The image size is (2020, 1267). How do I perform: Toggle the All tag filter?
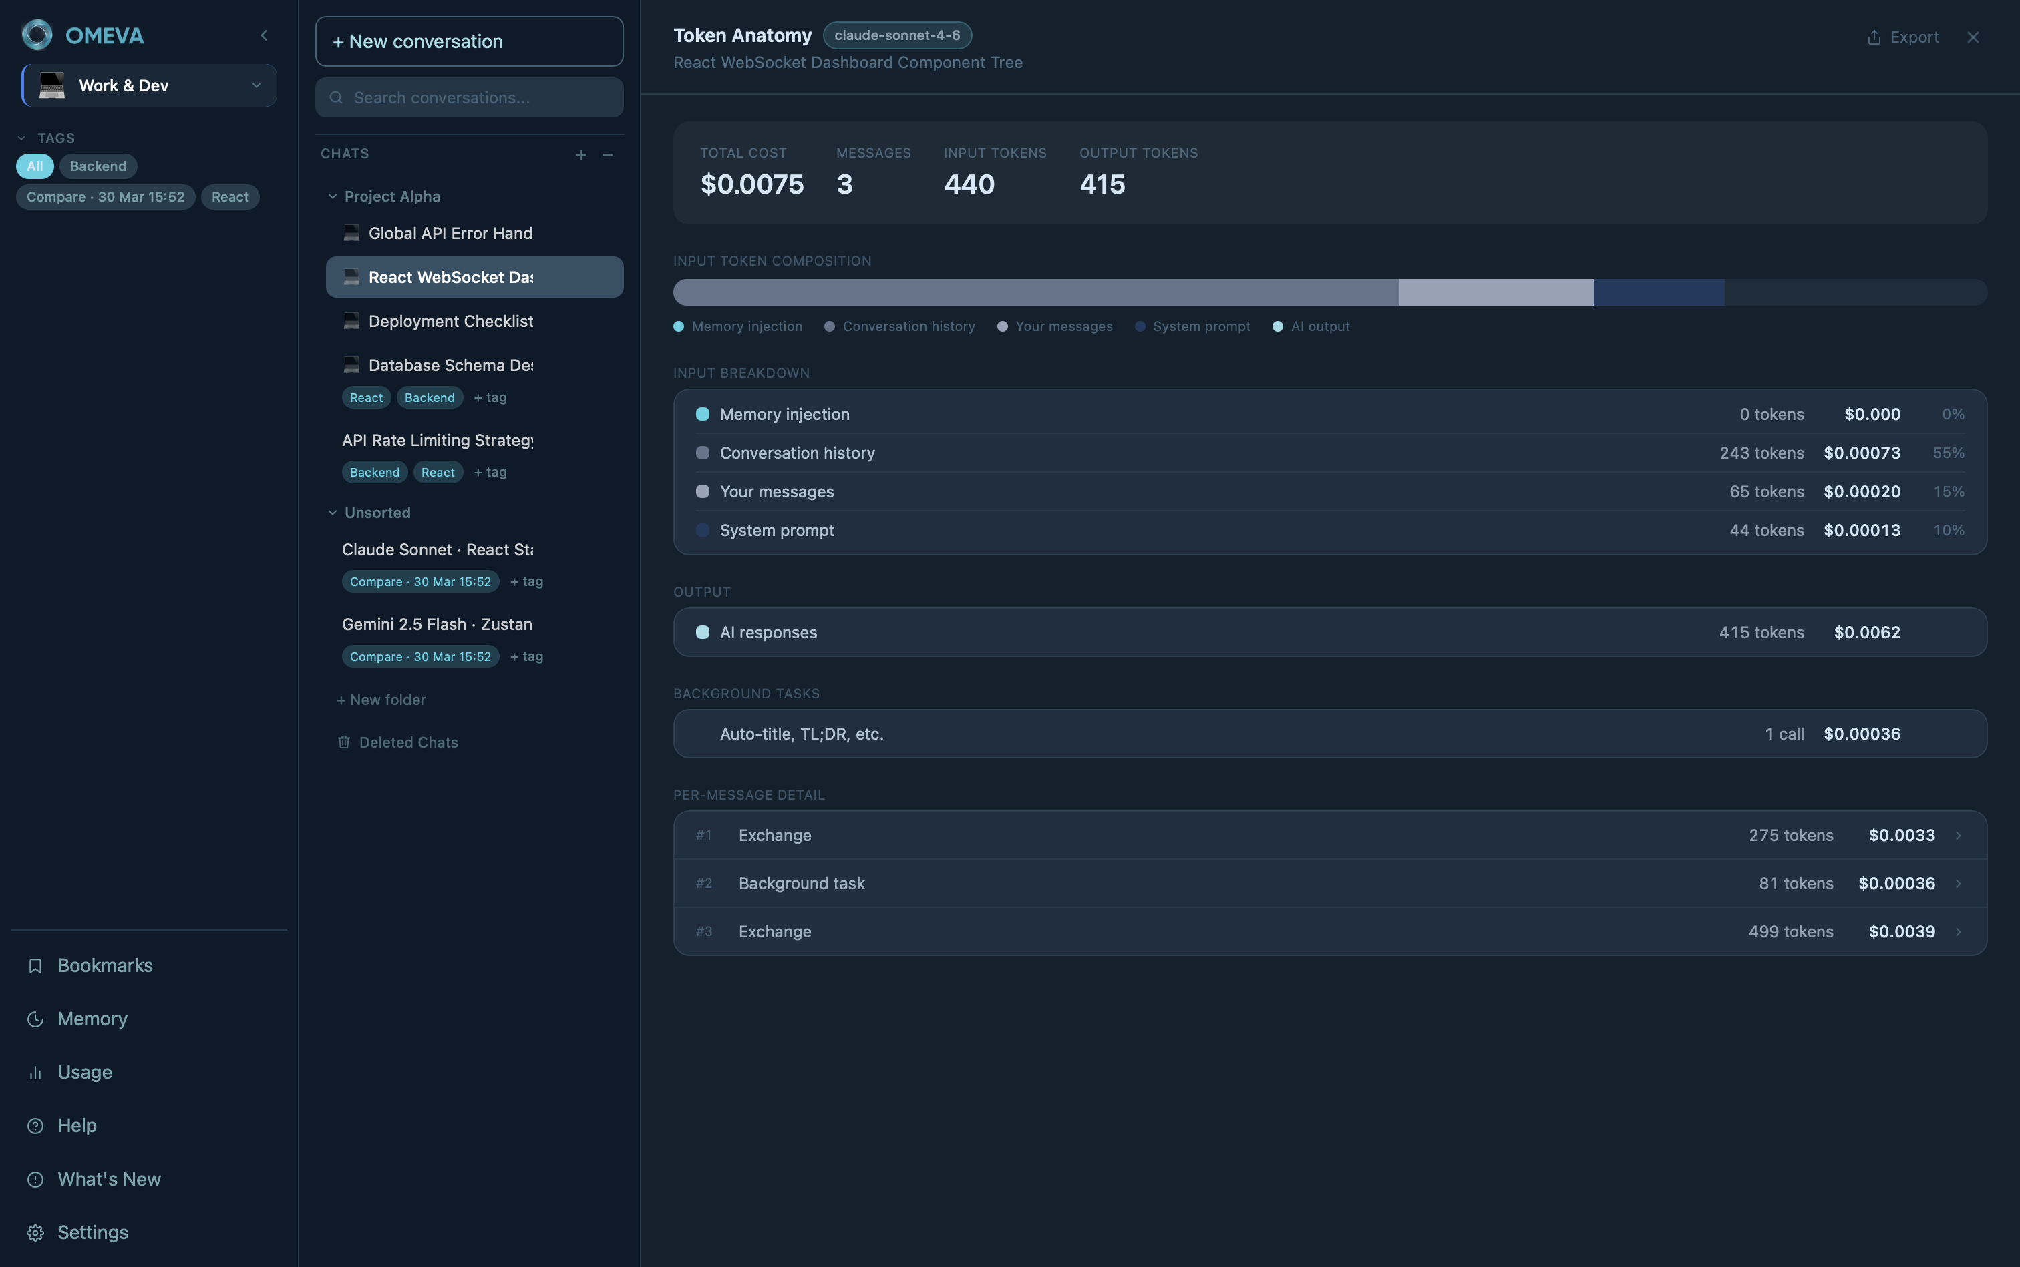pyautogui.click(x=34, y=166)
